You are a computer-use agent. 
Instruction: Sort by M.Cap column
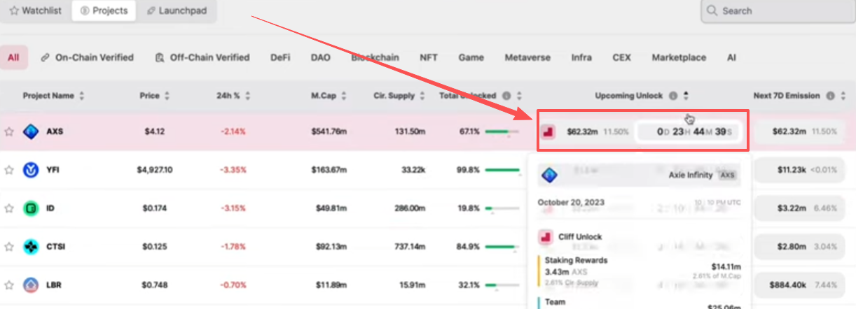(x=329, y=96)
